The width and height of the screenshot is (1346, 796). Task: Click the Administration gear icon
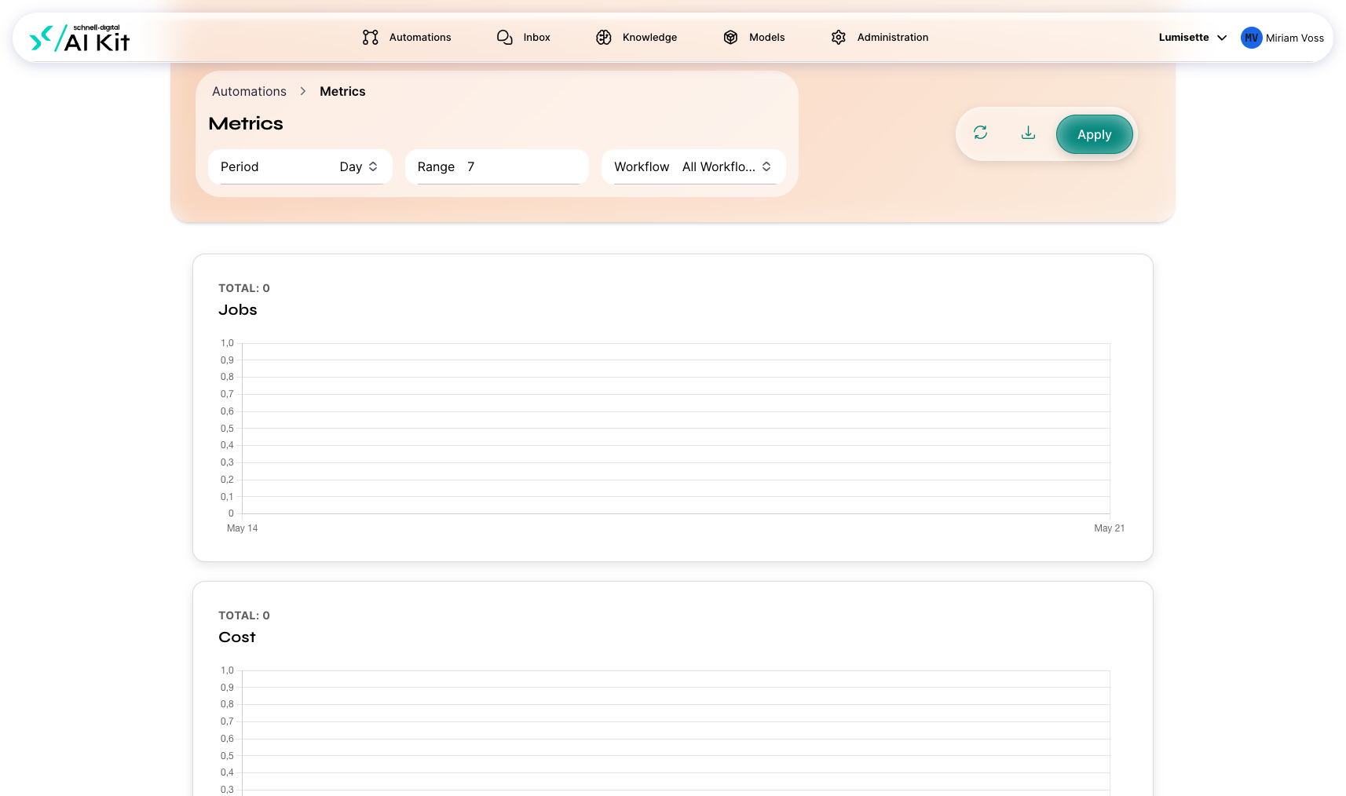839,38
